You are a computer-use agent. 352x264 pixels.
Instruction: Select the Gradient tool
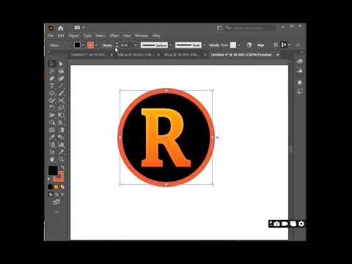point(61,130)
